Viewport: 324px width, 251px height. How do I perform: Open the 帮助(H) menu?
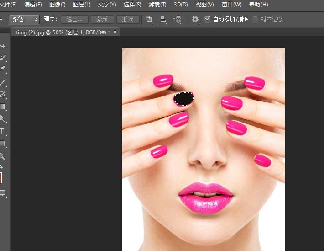pyautogui.click(x=258, y=5)
